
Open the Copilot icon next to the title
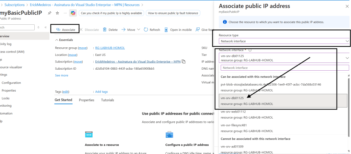73,13
